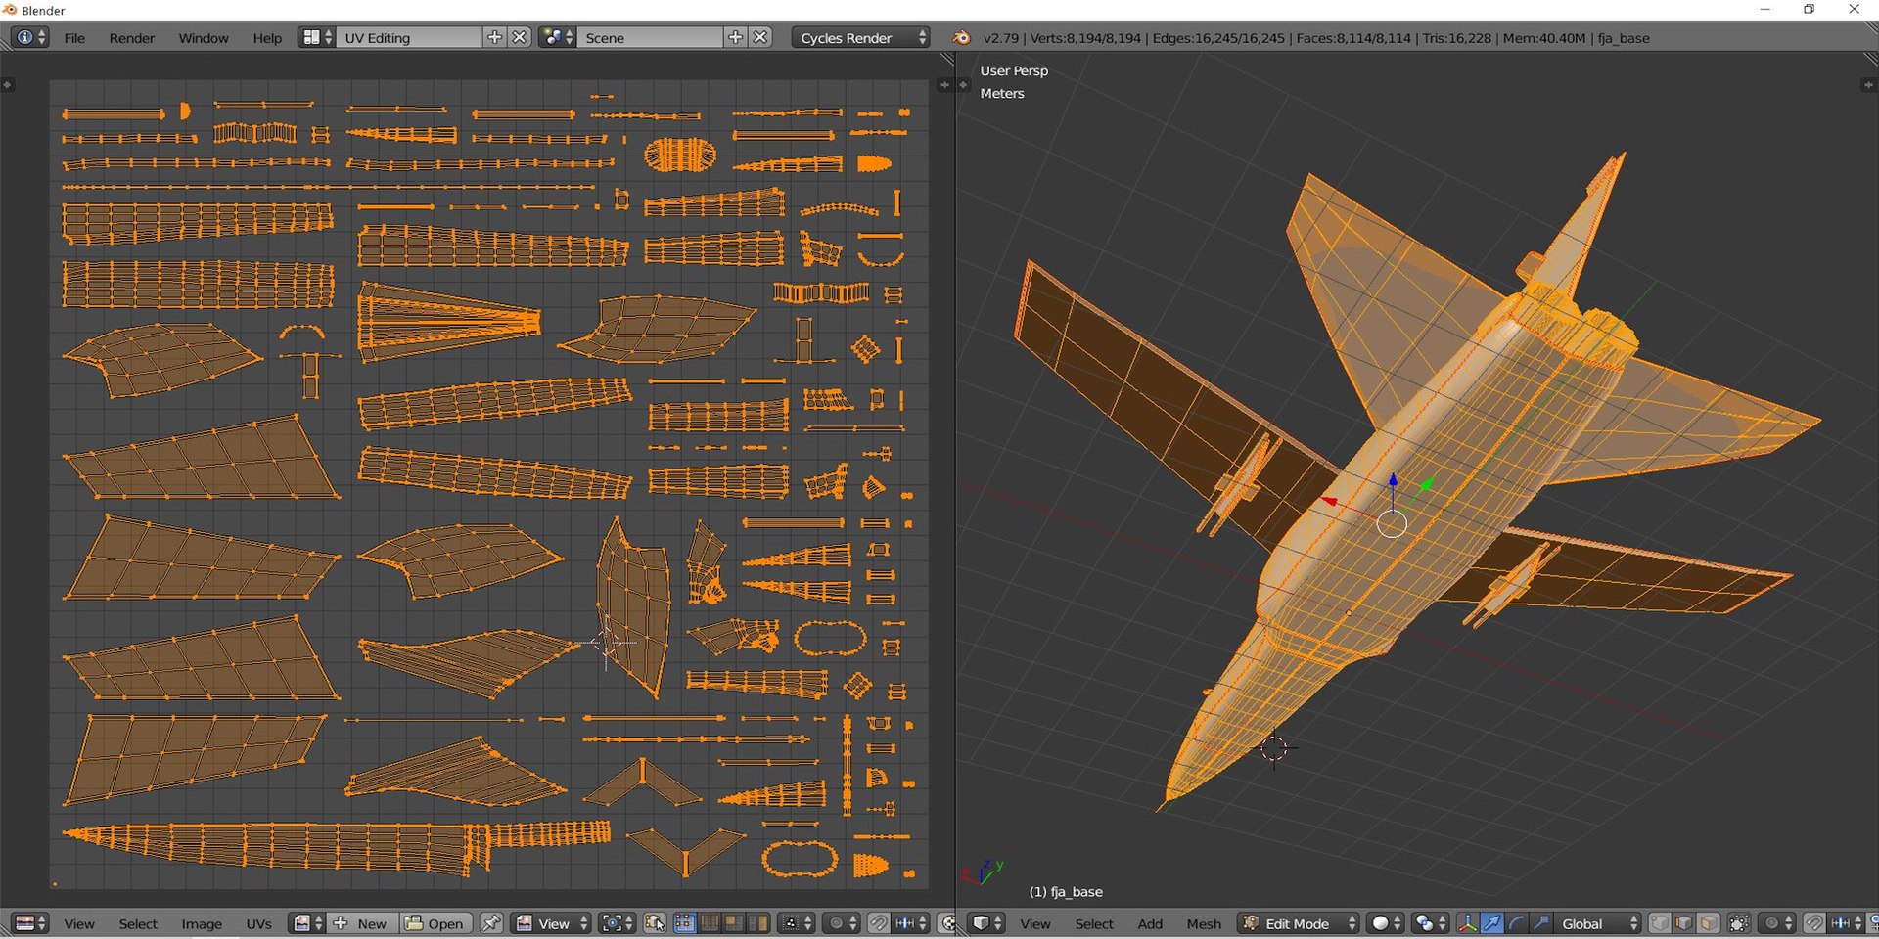Add a new screen layout with plus

pyautogui.click(x=495, y=37)
